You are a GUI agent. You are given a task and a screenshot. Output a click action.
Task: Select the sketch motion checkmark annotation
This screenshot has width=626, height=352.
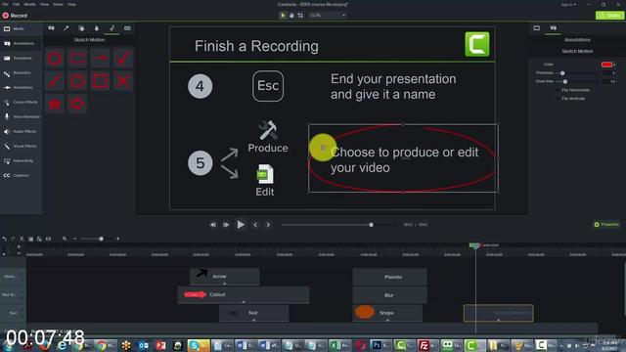(122, 59)
